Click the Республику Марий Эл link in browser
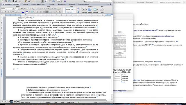The image size is (186, 105). click(x=148, y=30)
